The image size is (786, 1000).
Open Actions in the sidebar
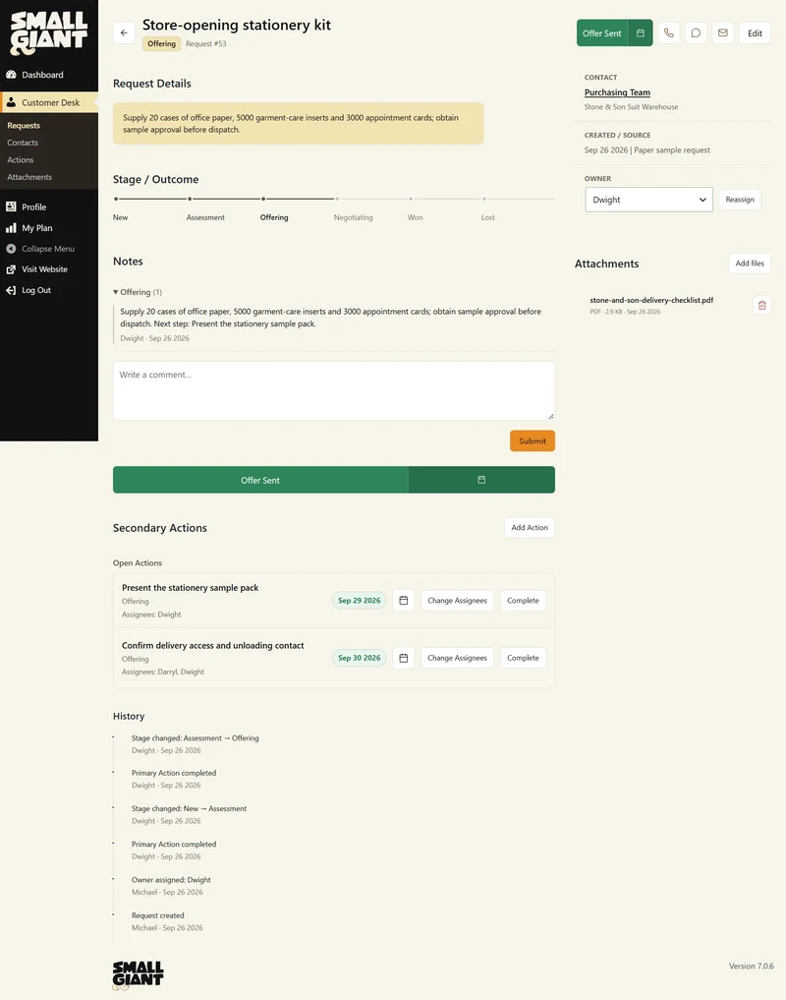coord(21,160)
